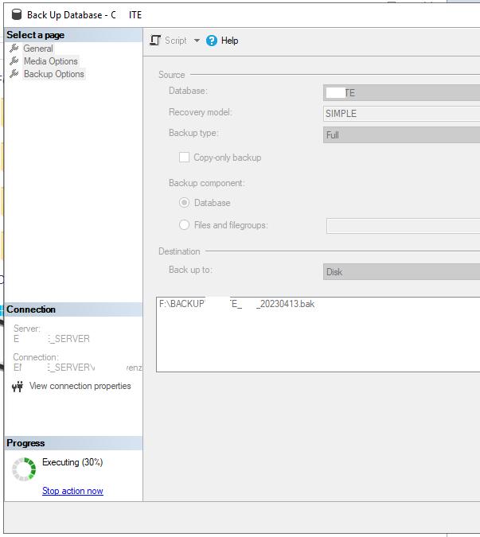Click the Progress section header
Viewport: 480px width, 537px height.
(x=73, y=443)
